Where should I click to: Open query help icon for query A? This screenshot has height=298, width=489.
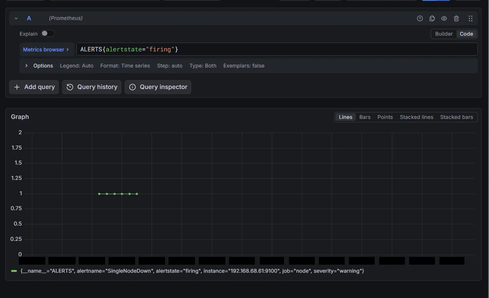[420, 18]
